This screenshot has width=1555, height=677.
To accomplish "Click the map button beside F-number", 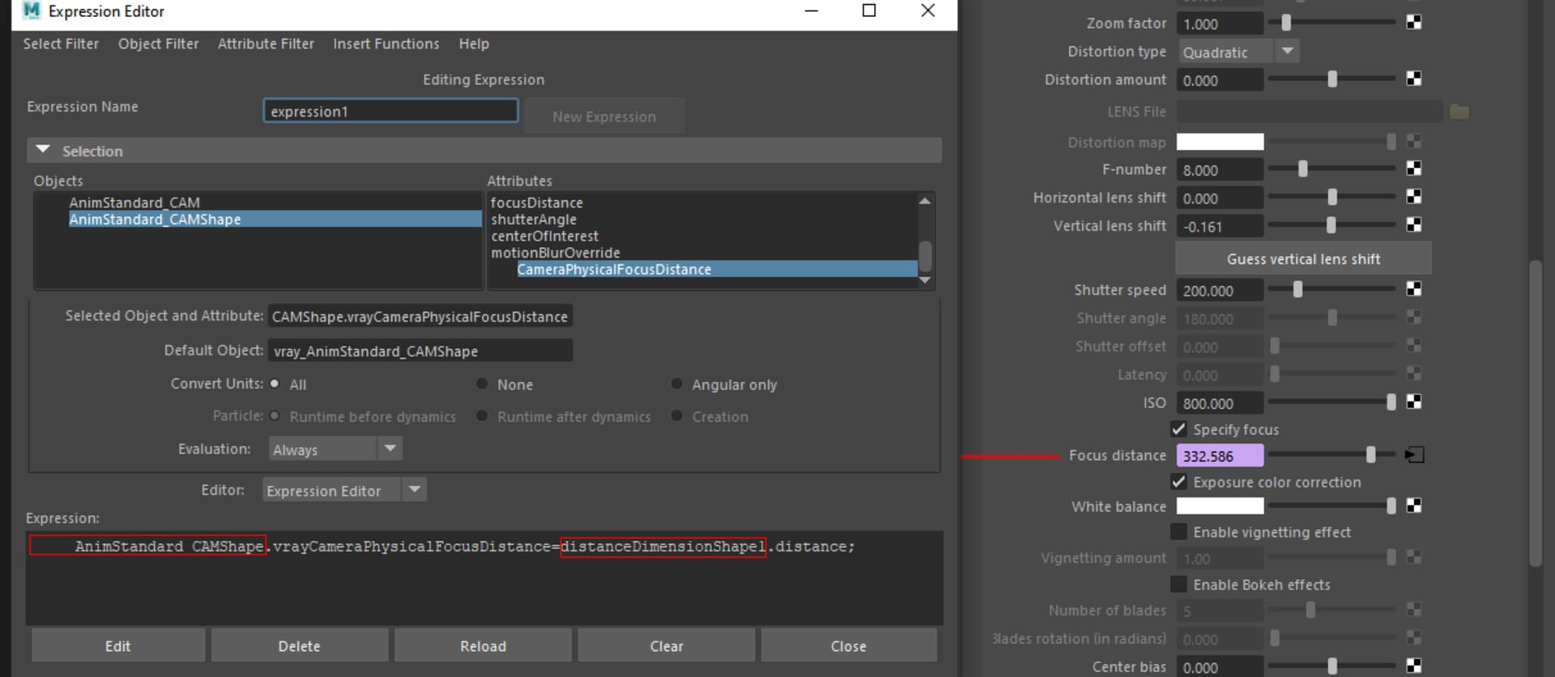I will [x=1413, y=168].
